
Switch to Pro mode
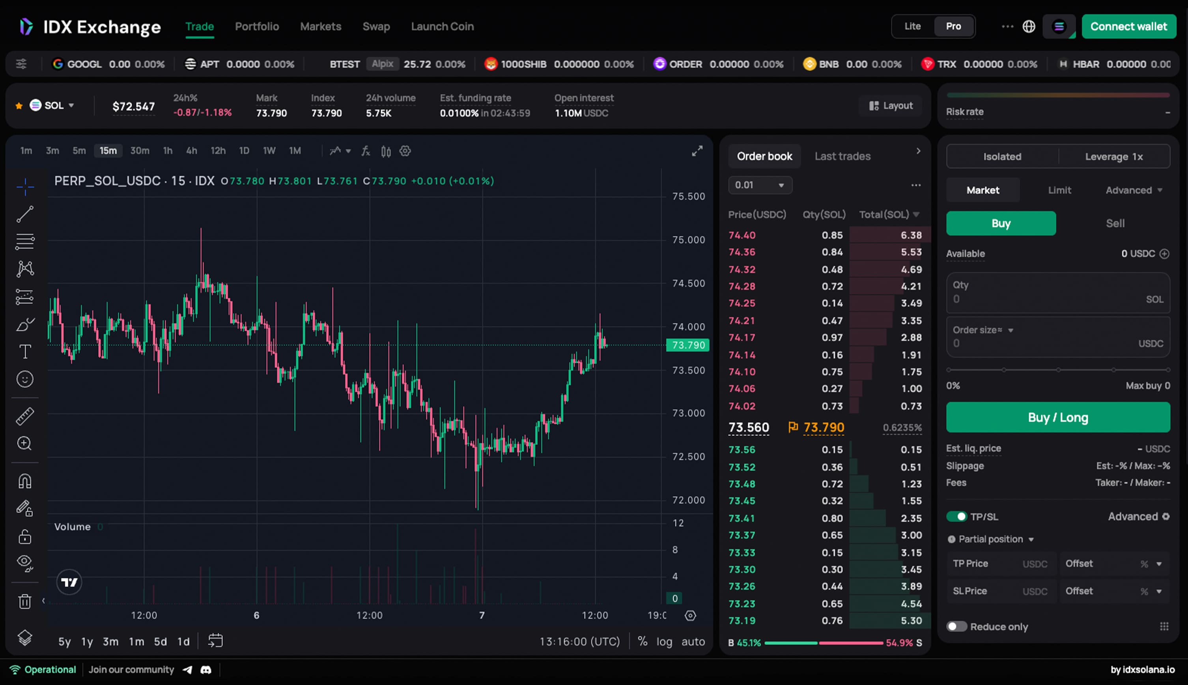pyautogui.click(x=954, y=26)
